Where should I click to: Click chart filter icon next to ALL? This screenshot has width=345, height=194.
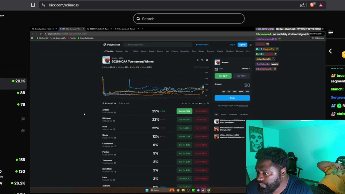click(x=204, y=103)
